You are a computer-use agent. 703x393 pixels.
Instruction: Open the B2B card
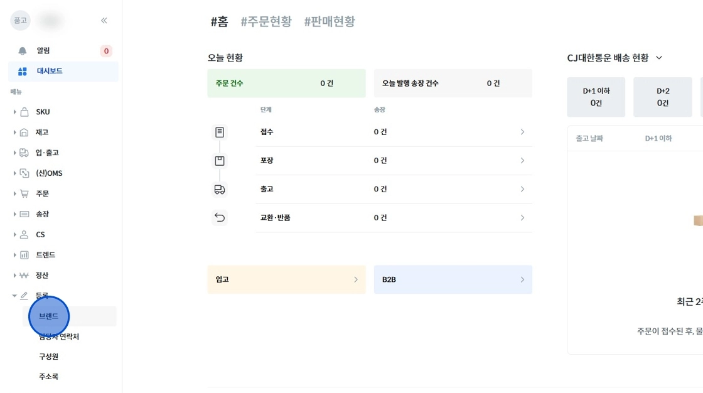tap(453, 279)
